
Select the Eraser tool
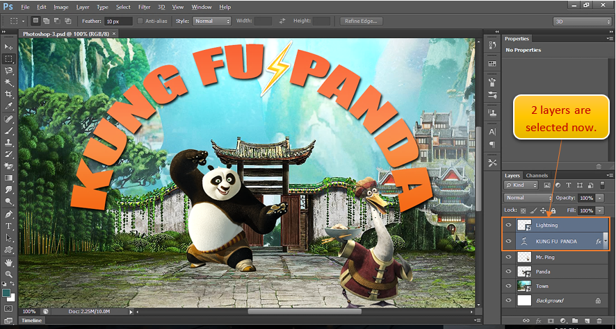tap(8, 166)
